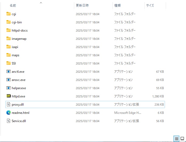Click the ansvc.exe application icon
186x142 pixels.
9,80
